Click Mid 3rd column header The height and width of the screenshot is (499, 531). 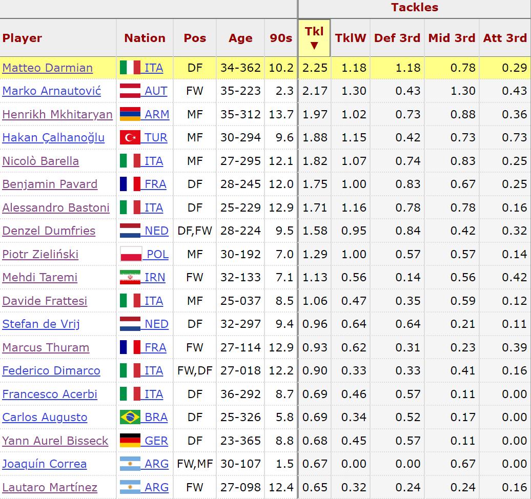(x=452, y=38)
